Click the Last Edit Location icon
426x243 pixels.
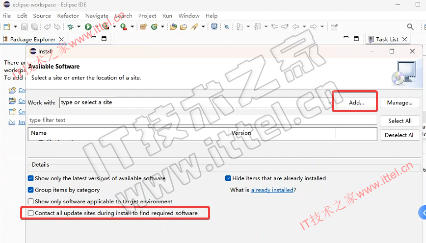pos(275,26)
